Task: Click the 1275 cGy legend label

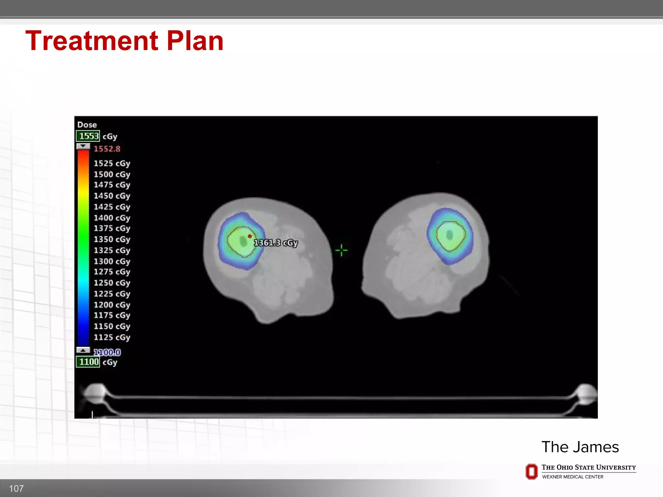Action: coord(112,272)
